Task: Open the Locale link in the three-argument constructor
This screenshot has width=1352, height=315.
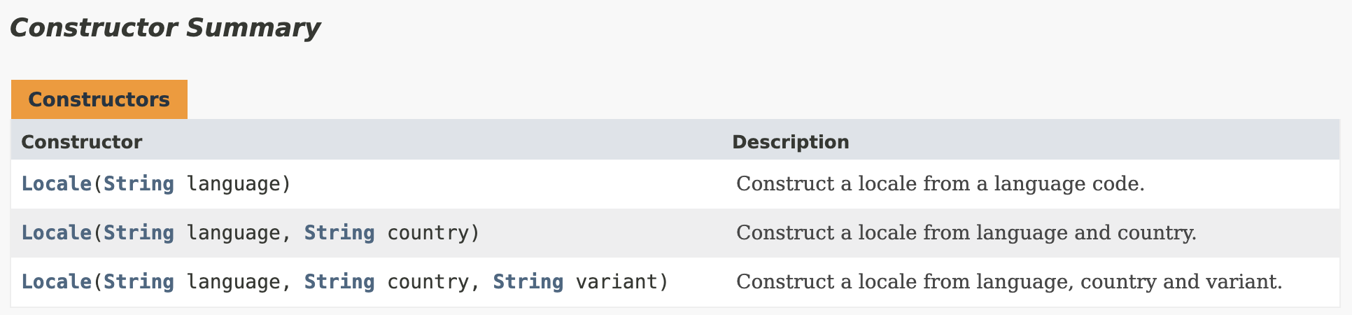Action: (56, 281)
